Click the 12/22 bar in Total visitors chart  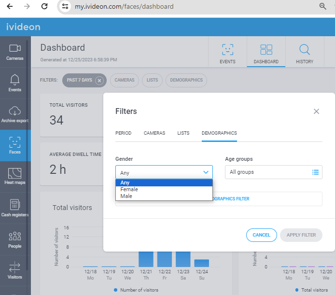pyautogui.click(x=165, y=259)
